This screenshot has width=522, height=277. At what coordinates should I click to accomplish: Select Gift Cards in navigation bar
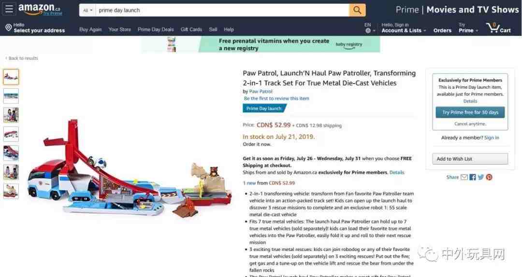point(191,29)
